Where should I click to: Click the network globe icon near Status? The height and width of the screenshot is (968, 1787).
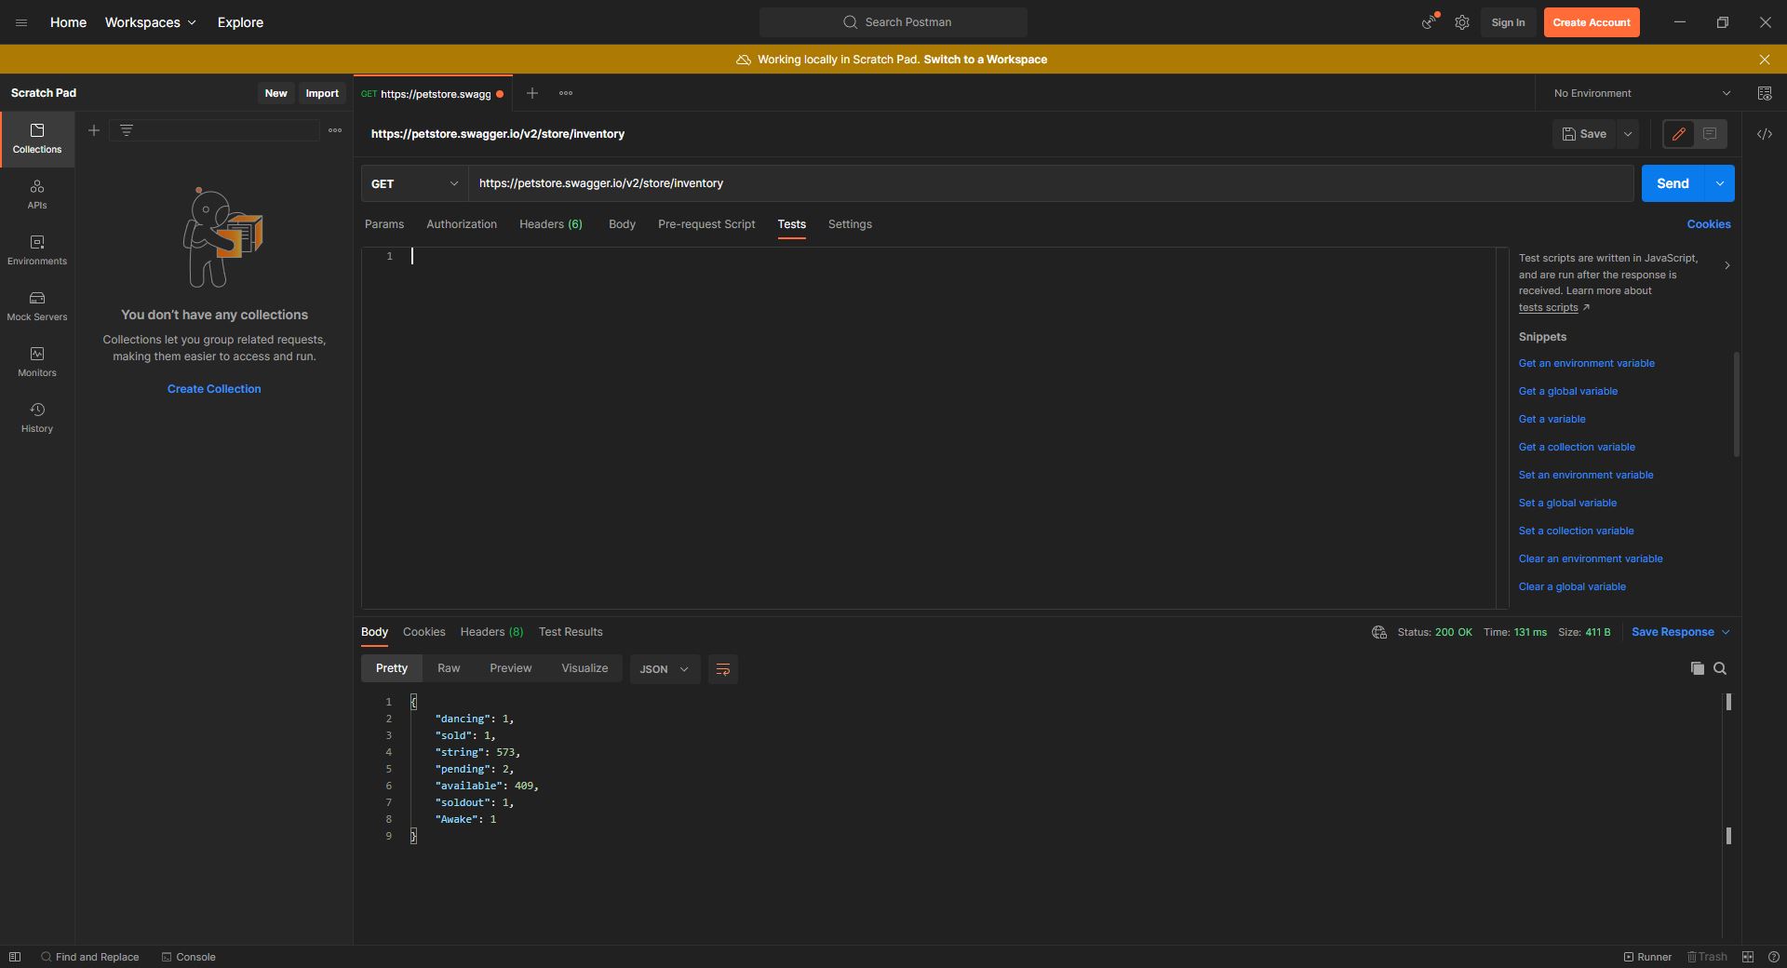click(1379, 632)
